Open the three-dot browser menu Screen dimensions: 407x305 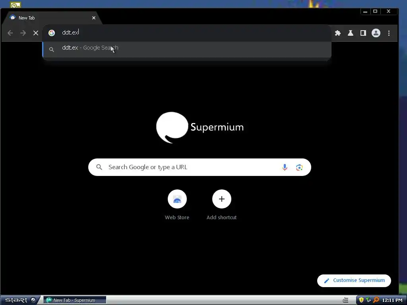[x=389, y=33]
